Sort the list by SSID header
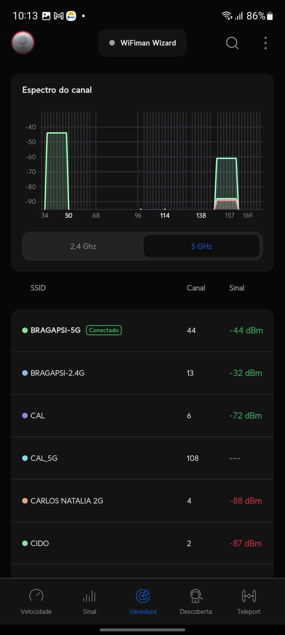Image resolution: width=285 pixels, height=635 pixels. (38, 288)
